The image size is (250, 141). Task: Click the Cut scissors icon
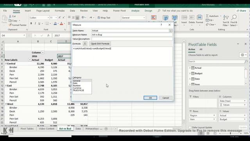[x=10, y=16]
